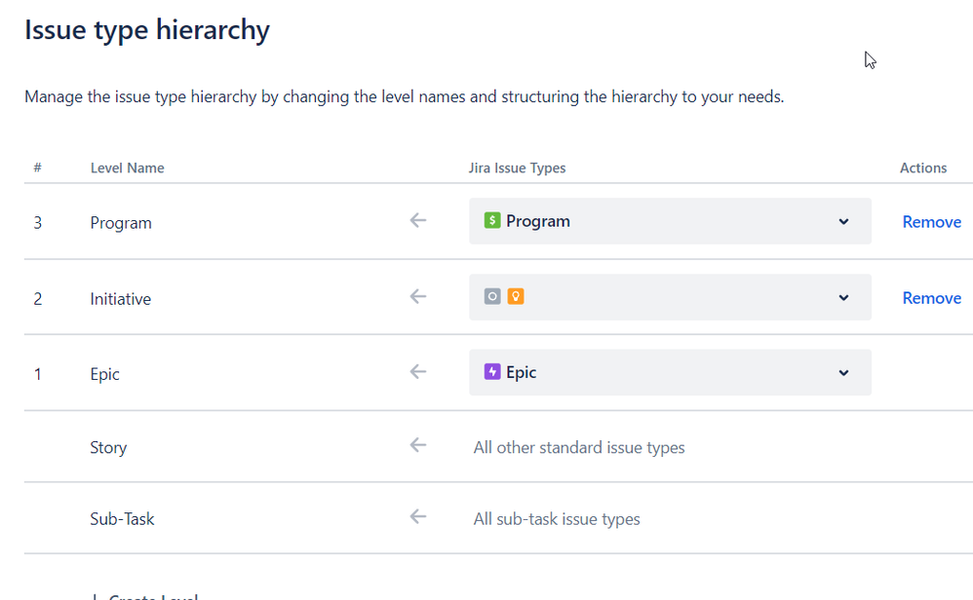Click the green Program issue type icon
Screen dimensions: 973x600
pyautogui.click(x=492, y=221)
